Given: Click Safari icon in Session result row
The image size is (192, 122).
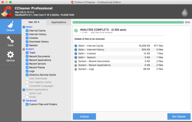Looking at the screenshot, I should (76, 57).
